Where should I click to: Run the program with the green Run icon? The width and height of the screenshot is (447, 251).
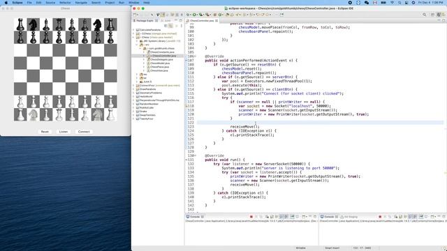[194, 15]
